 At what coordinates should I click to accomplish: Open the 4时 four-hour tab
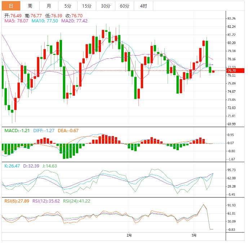[x=143, y=6]
